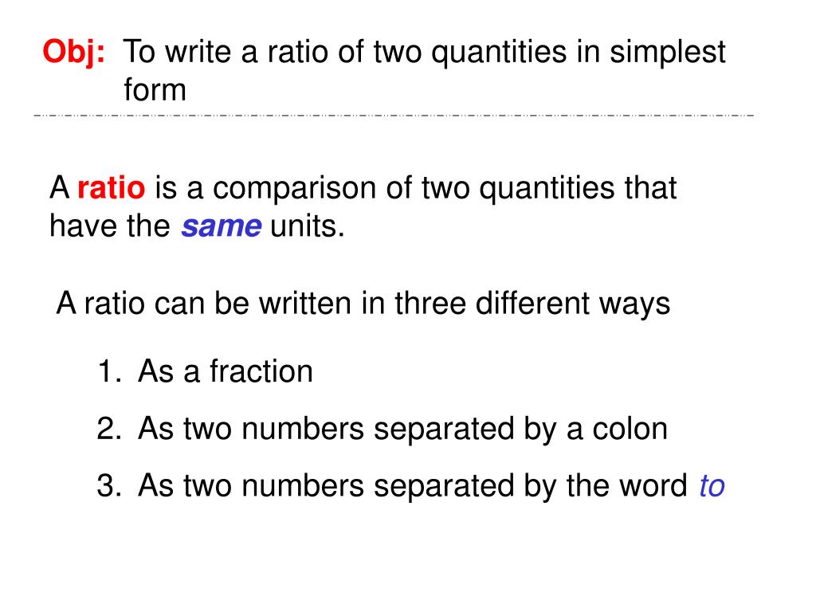Click 'quantities' in the objective heading
Image resolution: width=816 pixels, height=612 pixels.
tap(499, 53)
